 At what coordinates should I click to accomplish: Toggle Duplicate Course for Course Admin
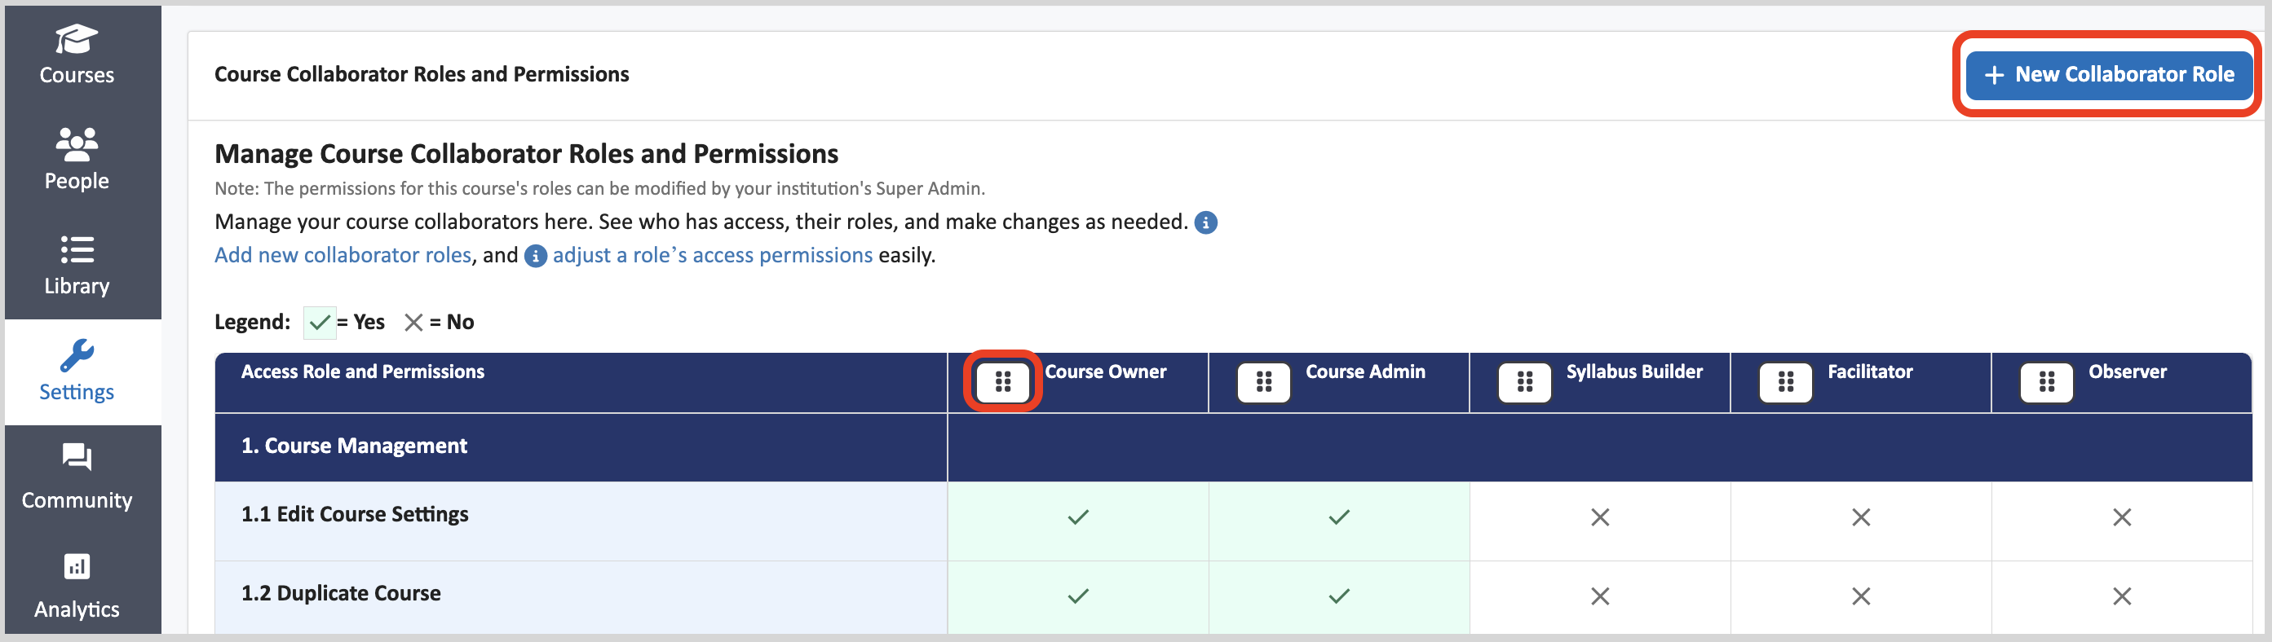1339,597
